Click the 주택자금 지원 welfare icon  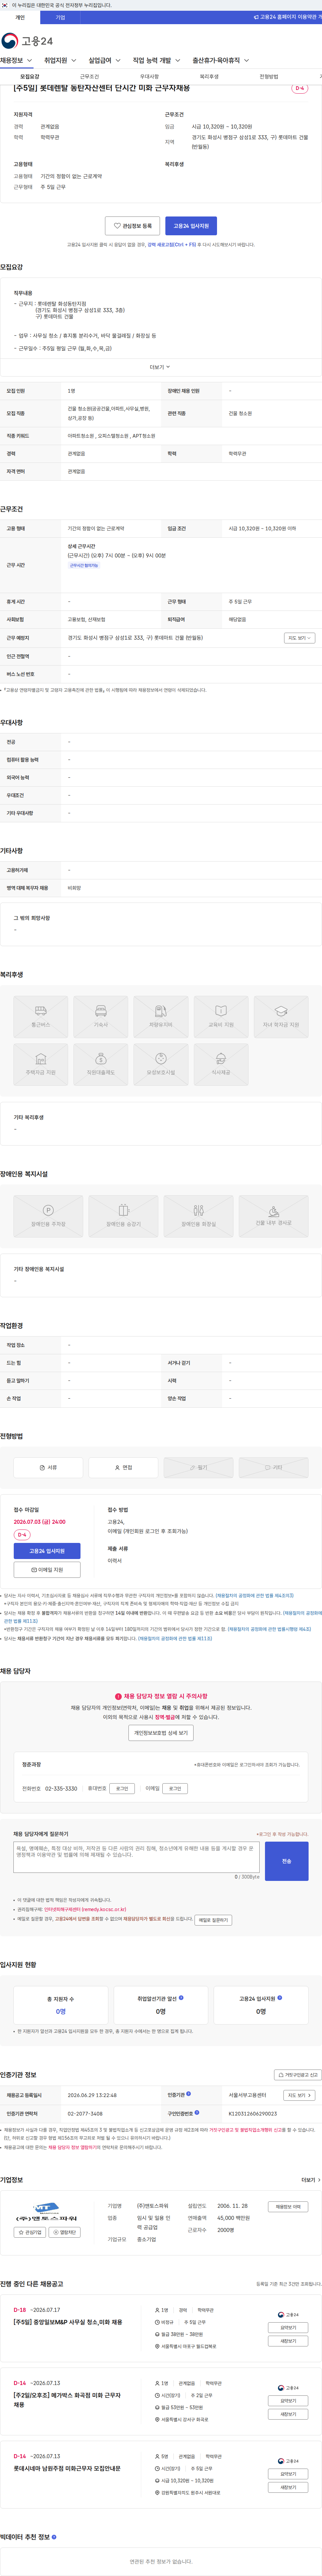pos(41,1064)
